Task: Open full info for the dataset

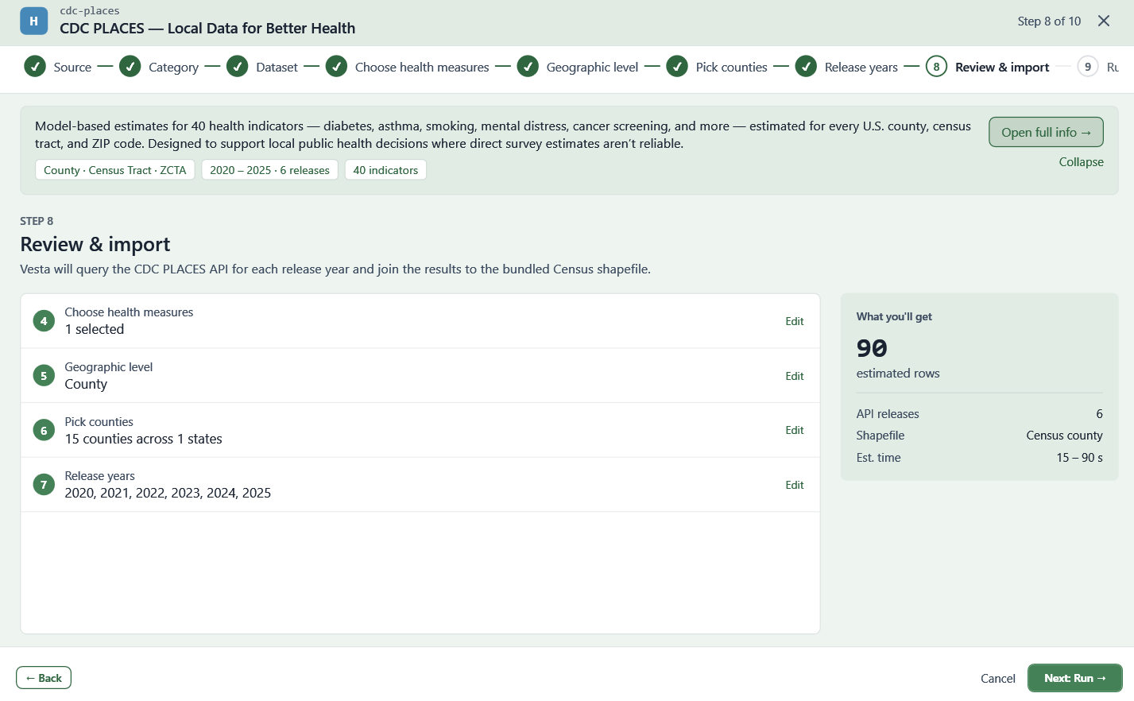Action: coord(1046,132)
